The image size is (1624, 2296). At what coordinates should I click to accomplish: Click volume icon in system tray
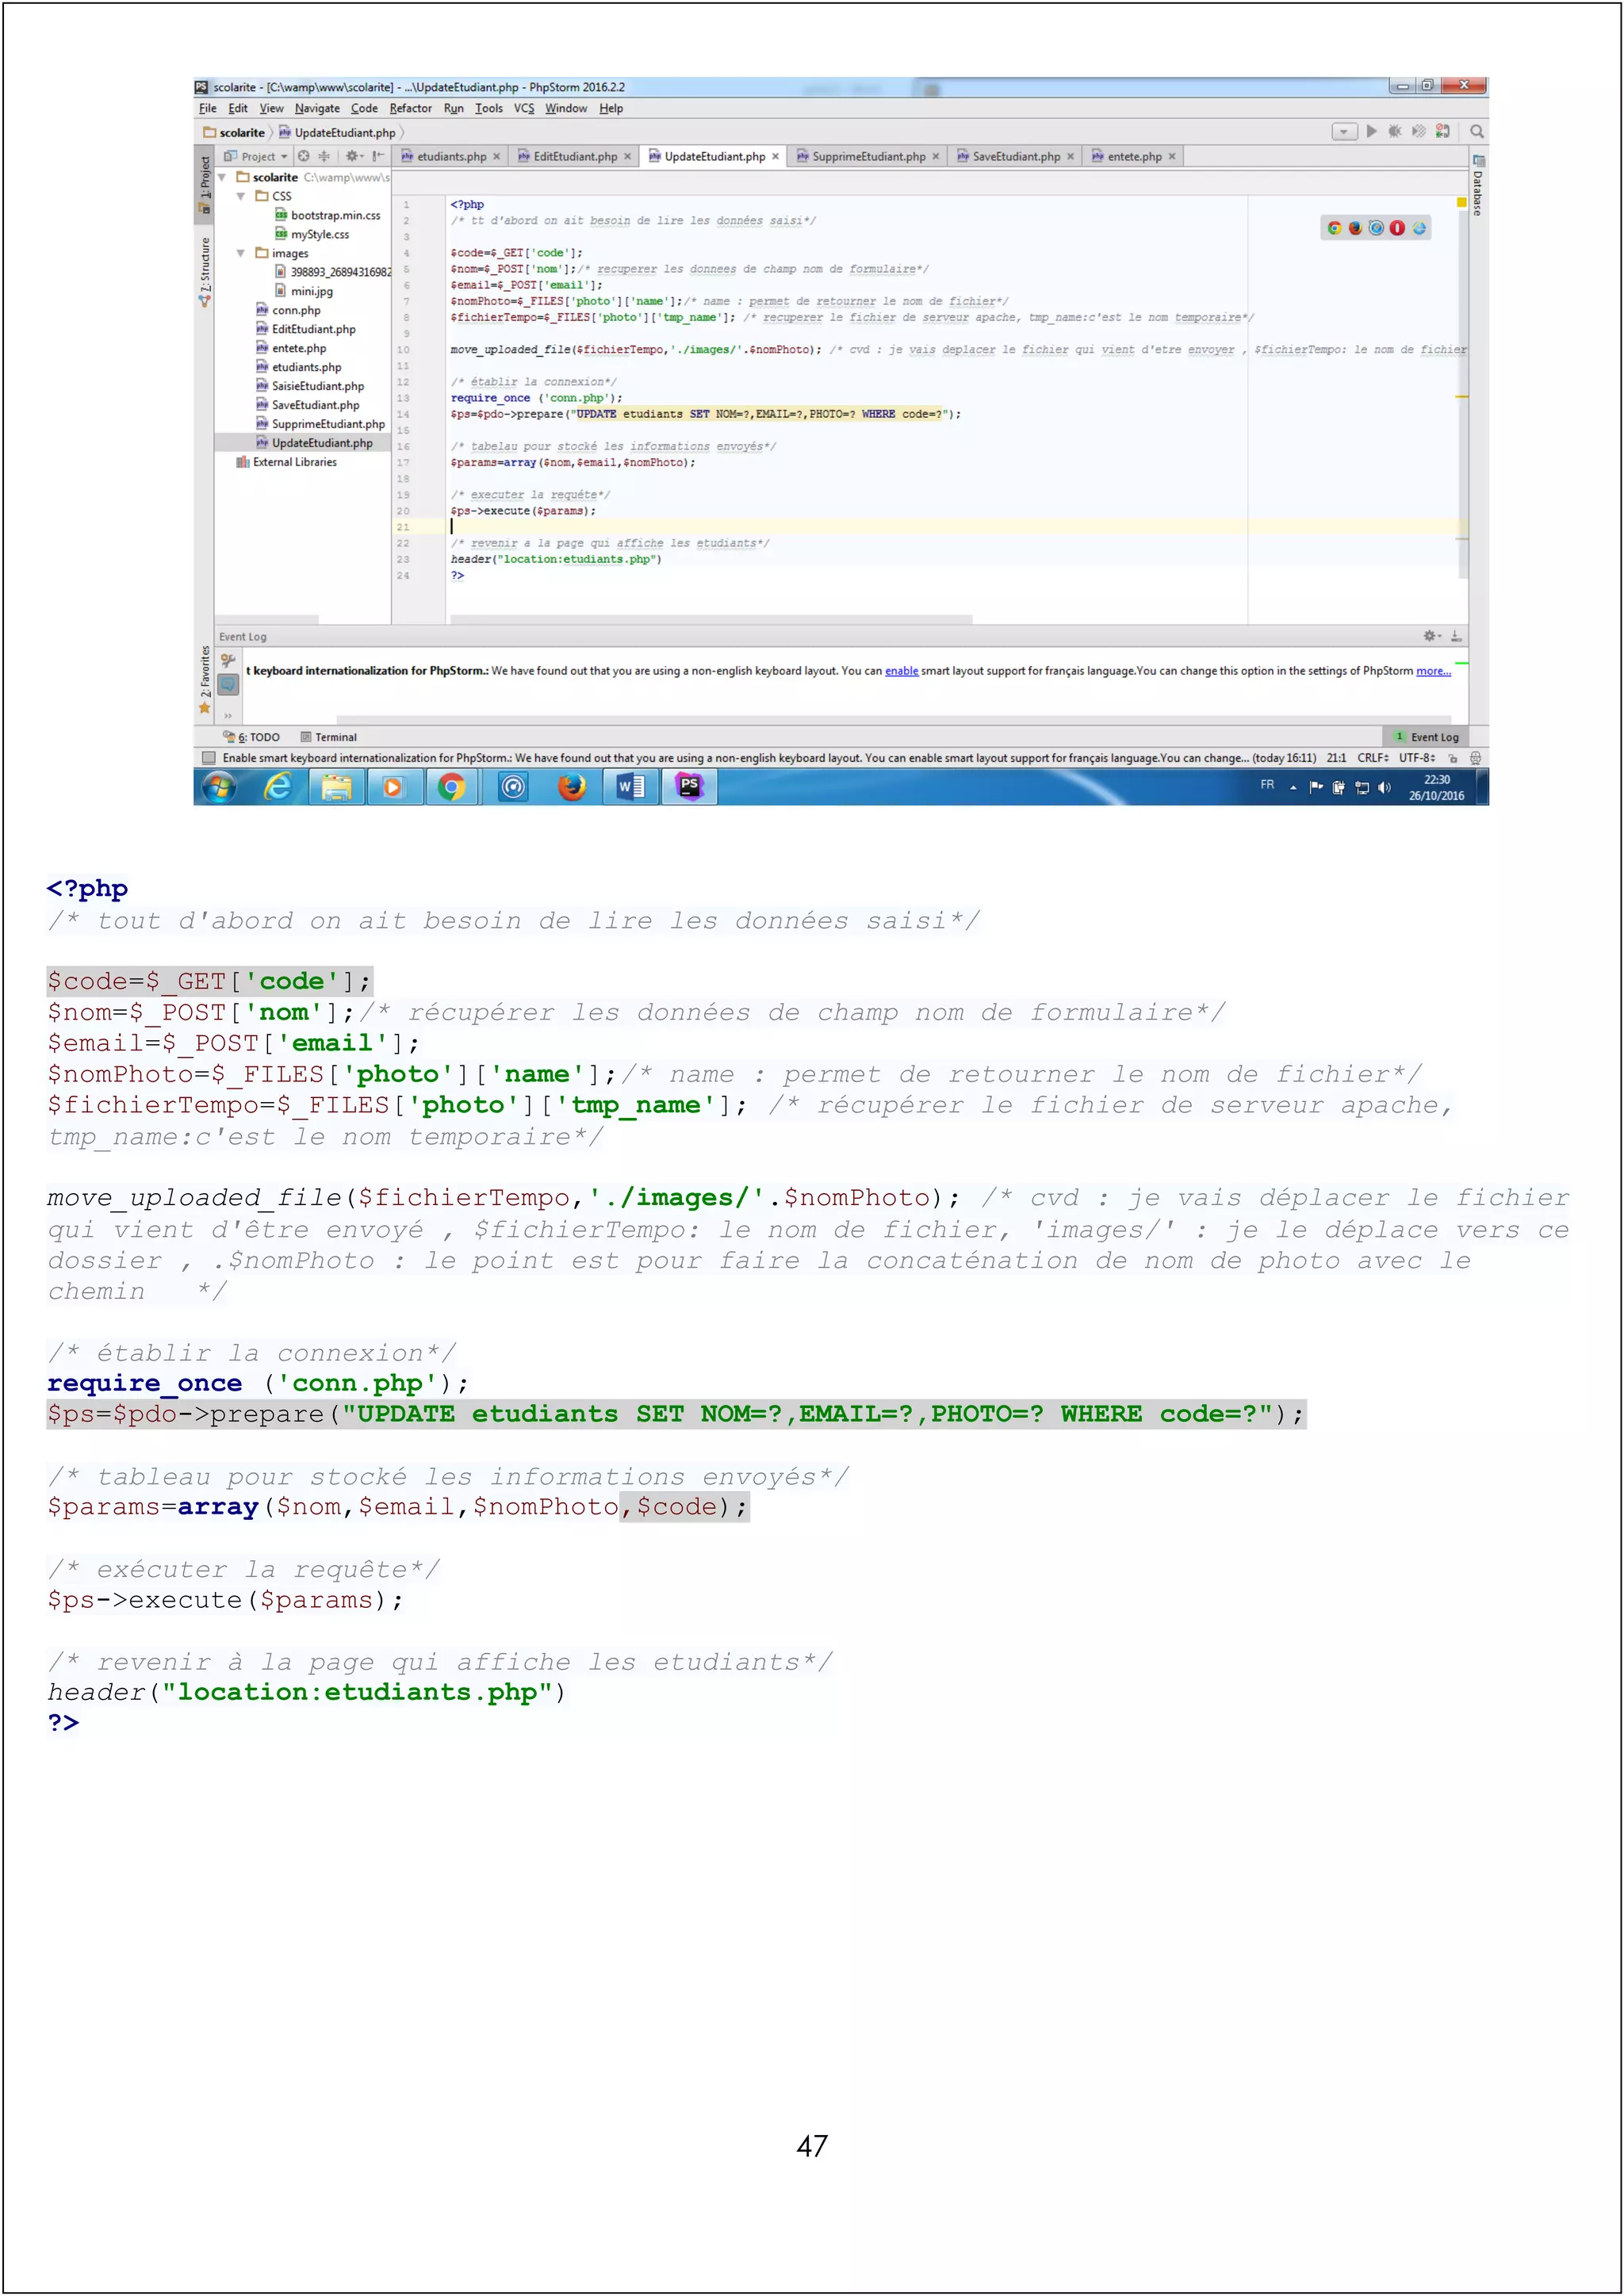tap(1385, 788)
